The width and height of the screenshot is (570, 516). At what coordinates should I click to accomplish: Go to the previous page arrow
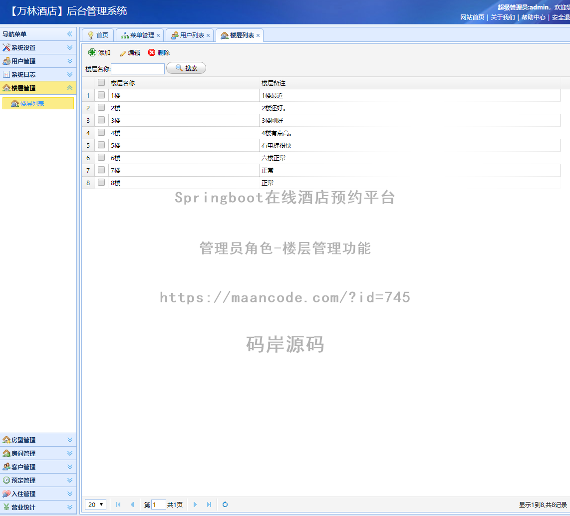click(132, 505)
